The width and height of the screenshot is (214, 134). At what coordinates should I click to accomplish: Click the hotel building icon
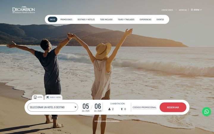click(35, 97)
